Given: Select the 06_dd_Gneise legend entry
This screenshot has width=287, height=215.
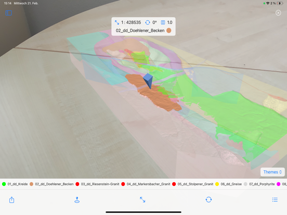Looking at the screenshot, I should (231, 184).
